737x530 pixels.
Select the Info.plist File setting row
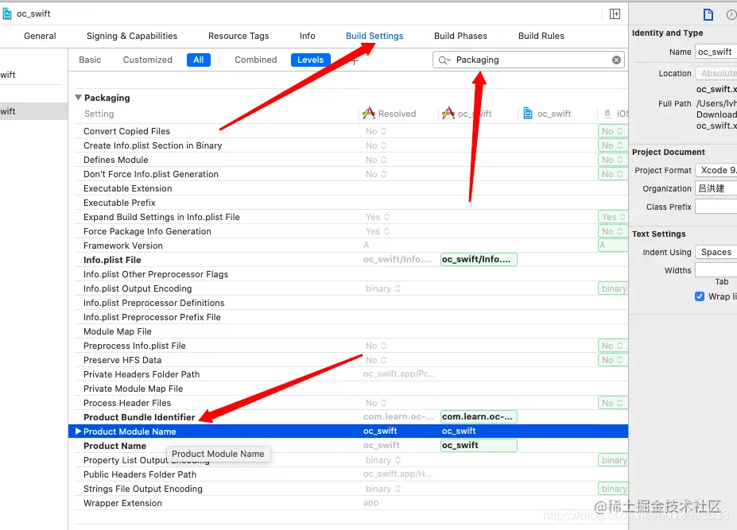coord(351,260)
